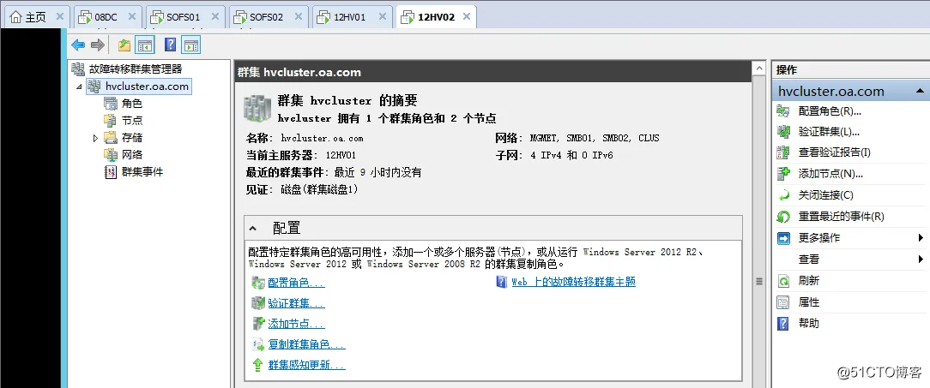This screenshot has width=930, height=388.
Task: Expand the 查看 submenu arrow
Action: pyautogui.click(x=921, y=260)
